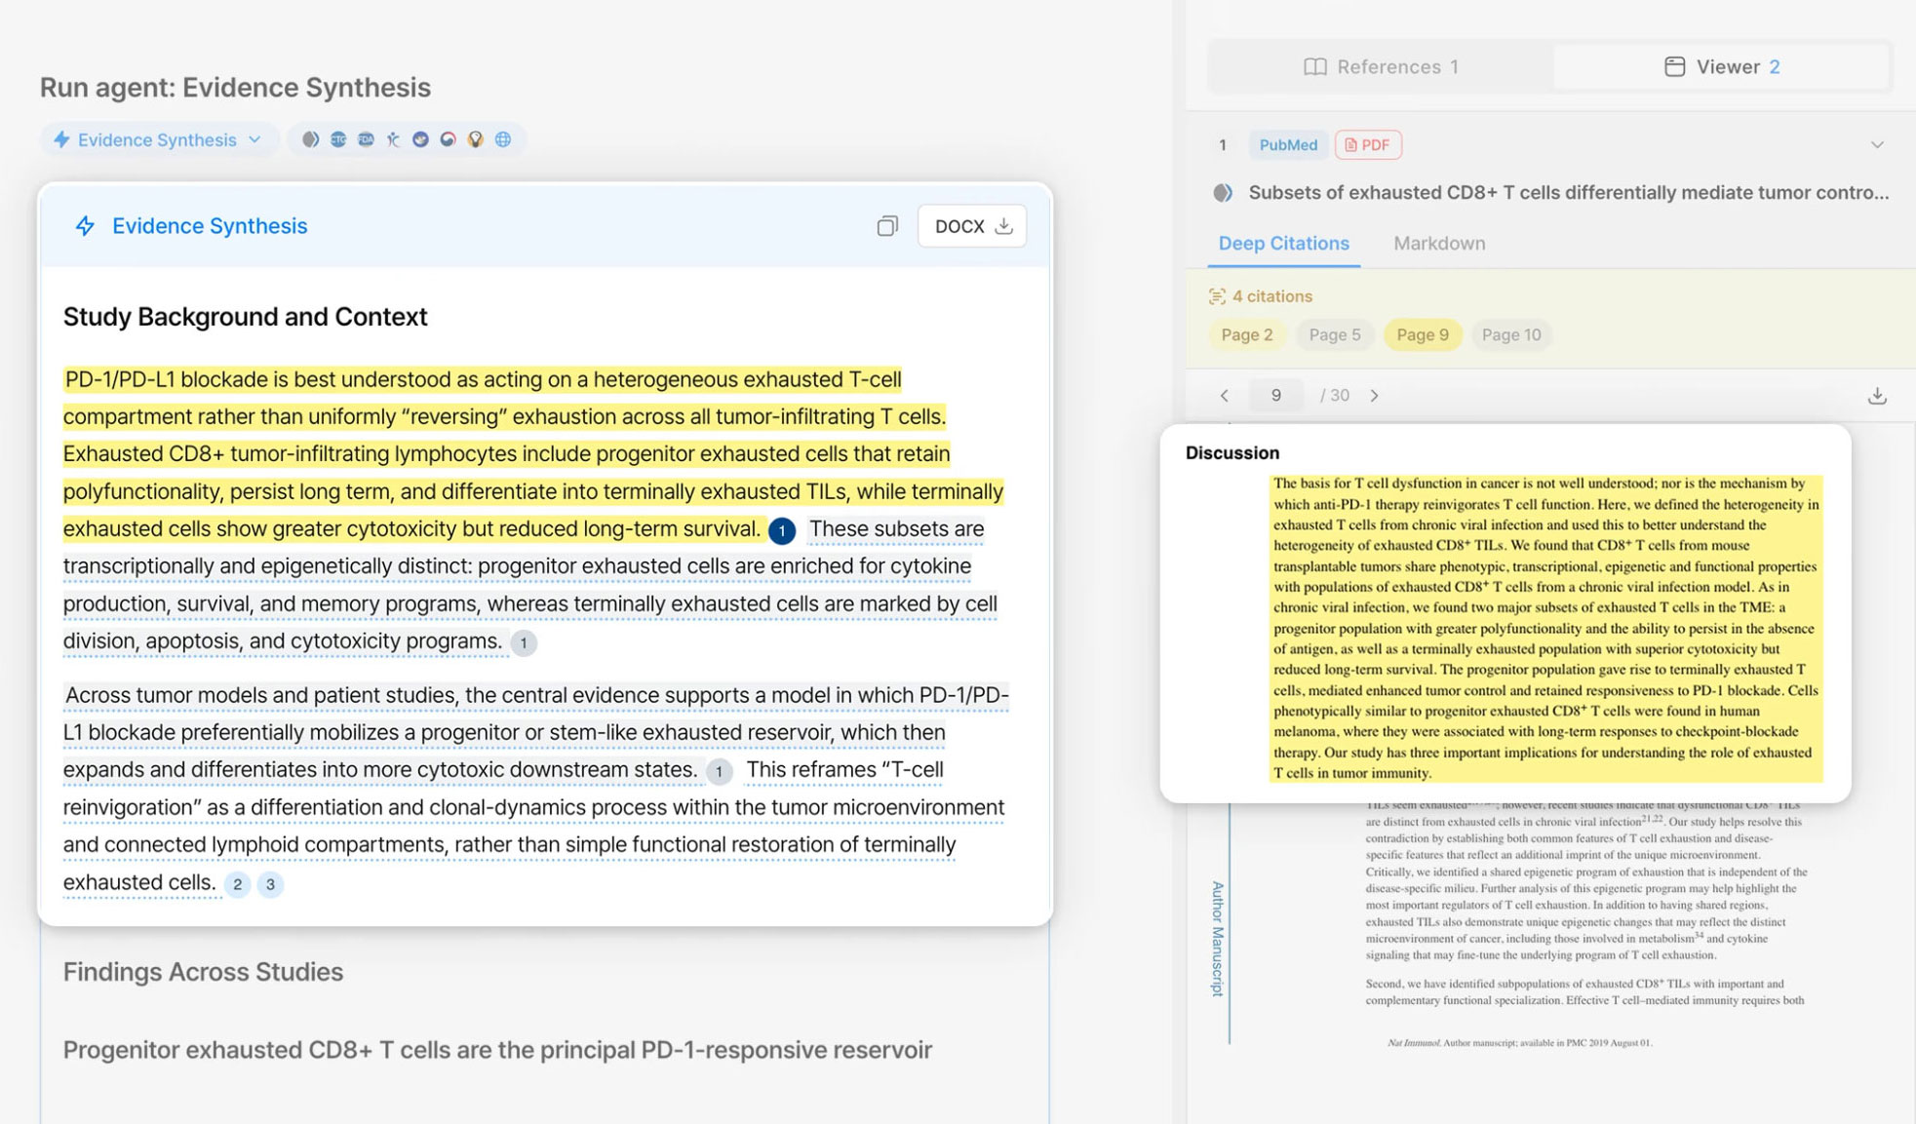The width and height of the screenshot is (1916, 1124).
Task: Select the Deep Citations tab
Action: 1283,243
